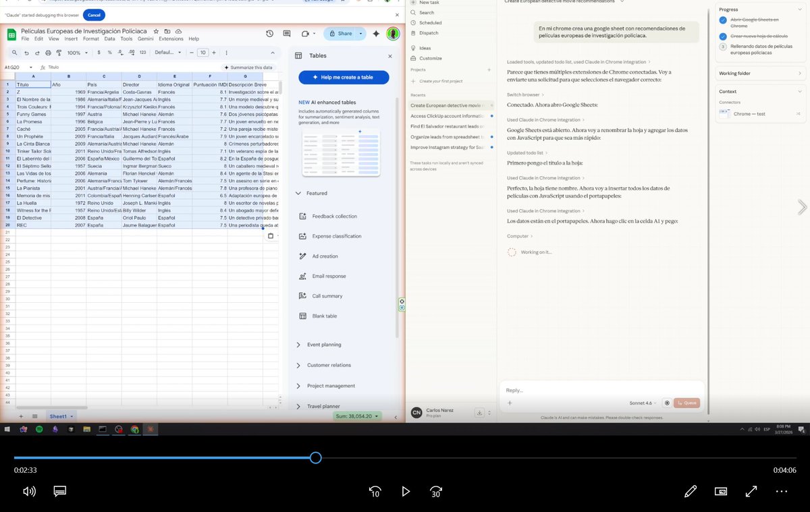Screen dimensions: 810x512
Task: Cancel the Claude browser debugging
Action: (94, 15)
